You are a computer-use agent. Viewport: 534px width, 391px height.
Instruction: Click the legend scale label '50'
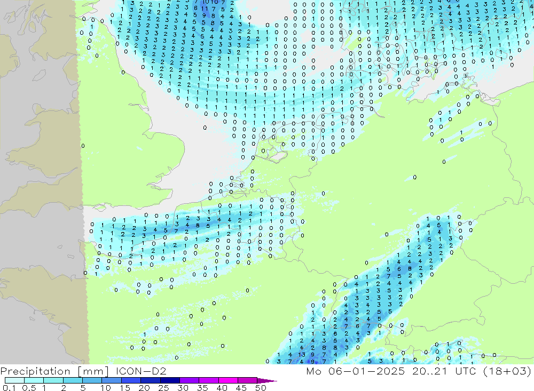click(261, 388)
